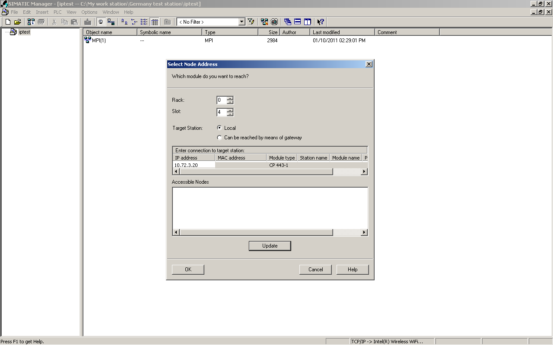The height and width of the screenshot is (345, 553).
Task: Click the Open project folder icon
Action: (18, 22)
